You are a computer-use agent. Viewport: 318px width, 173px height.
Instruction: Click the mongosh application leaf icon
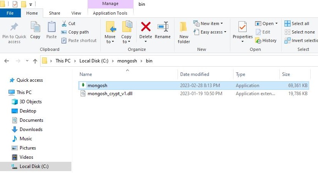click(83, 85)
